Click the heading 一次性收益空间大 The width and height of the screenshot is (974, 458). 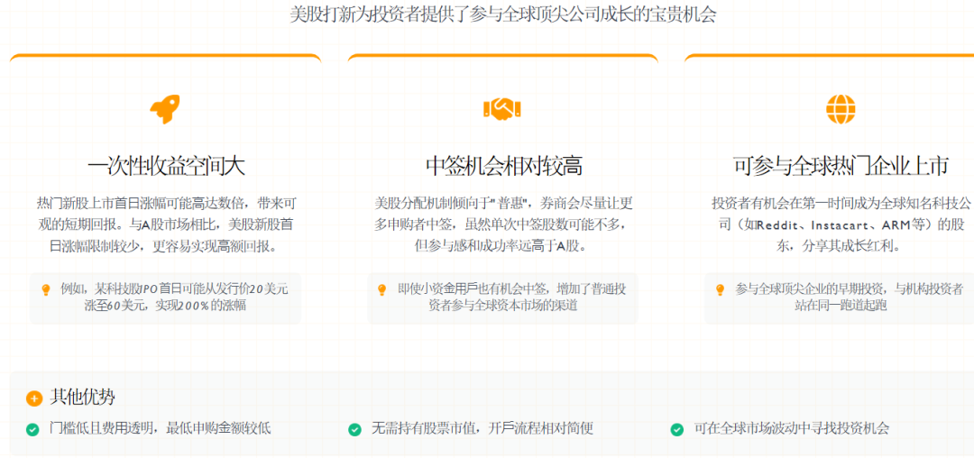(166, 166)
